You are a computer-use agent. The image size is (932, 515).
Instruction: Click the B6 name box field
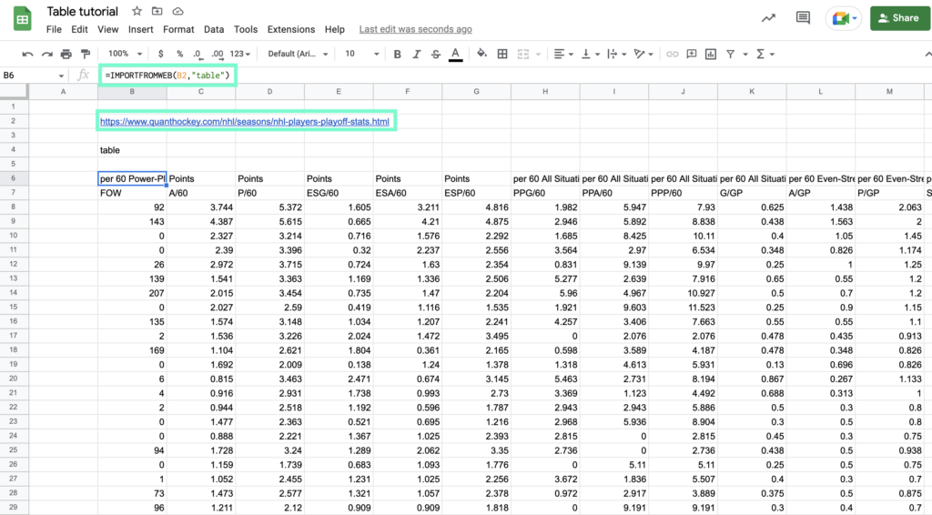pyautogui.click(x=31, y=75)
